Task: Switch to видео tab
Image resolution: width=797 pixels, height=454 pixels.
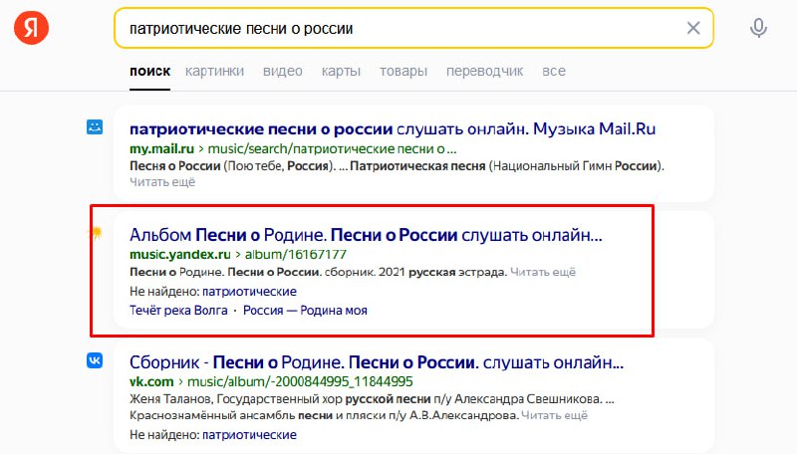Action: pos(283,71)
